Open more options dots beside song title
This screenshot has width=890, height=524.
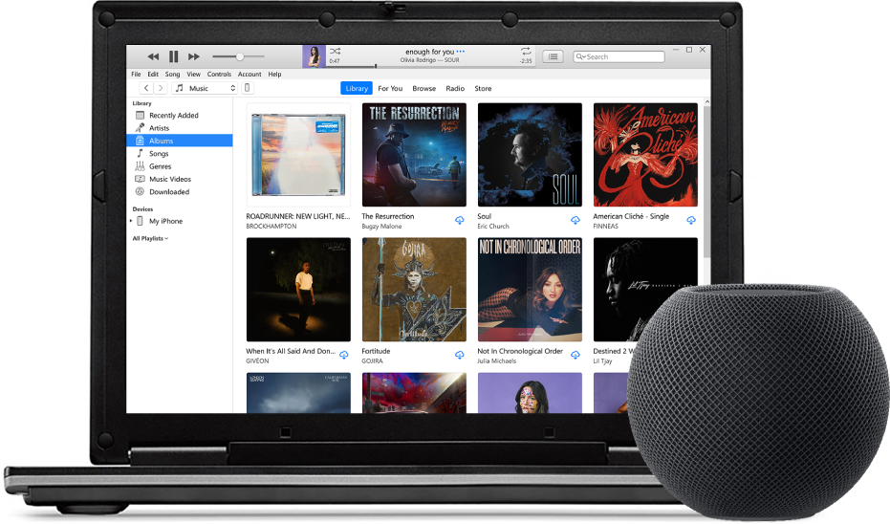461,51
